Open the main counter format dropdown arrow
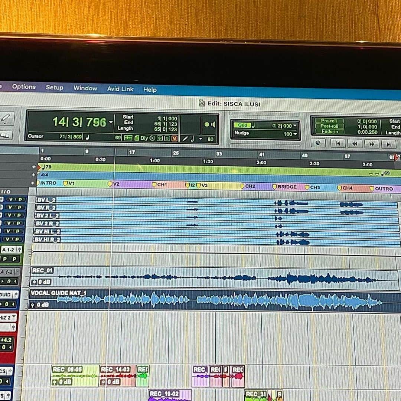The width and height of the screenshot is (401, 401). point(111,122)
